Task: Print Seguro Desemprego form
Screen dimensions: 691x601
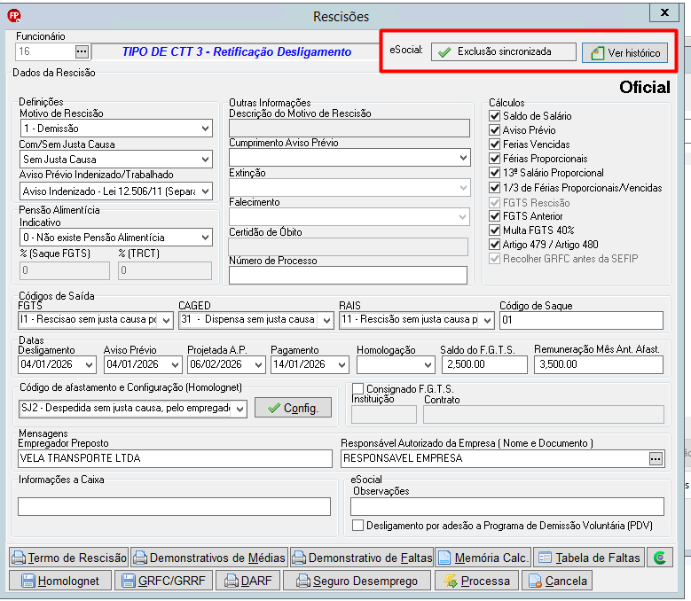Action: pos(357,581)
